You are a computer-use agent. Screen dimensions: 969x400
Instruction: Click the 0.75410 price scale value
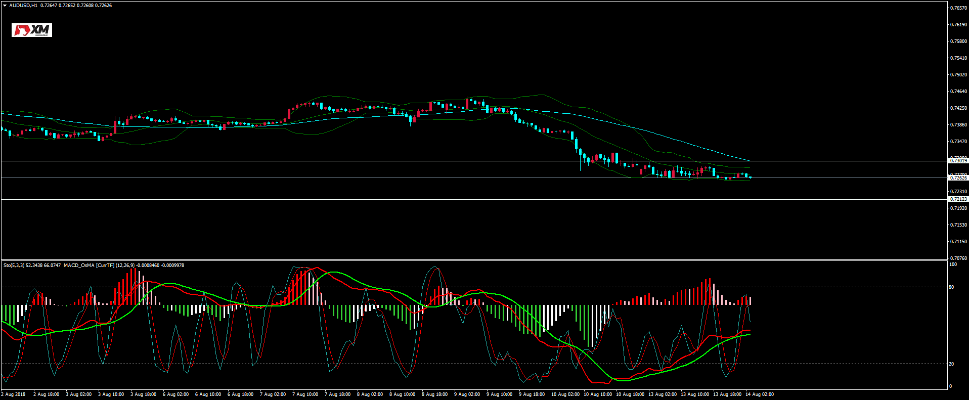tap(959, 58)
